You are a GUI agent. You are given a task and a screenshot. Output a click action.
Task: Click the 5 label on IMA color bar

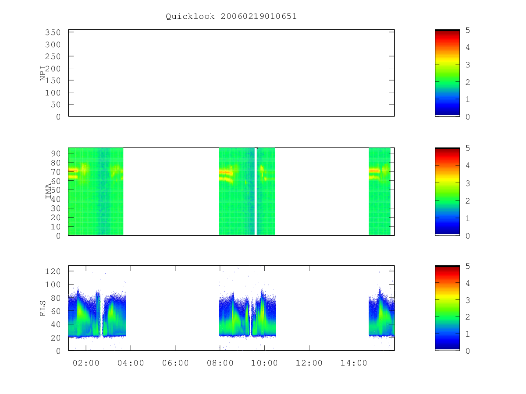(x=467, y=148)
